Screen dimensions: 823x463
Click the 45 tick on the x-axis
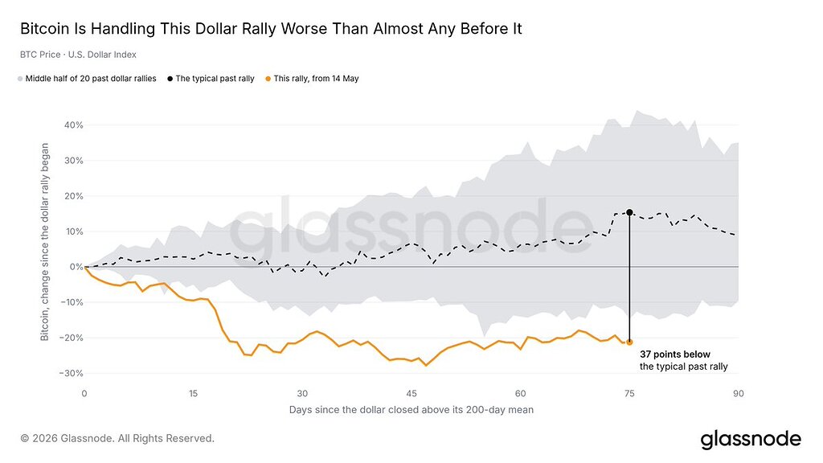tap(411, 394)
